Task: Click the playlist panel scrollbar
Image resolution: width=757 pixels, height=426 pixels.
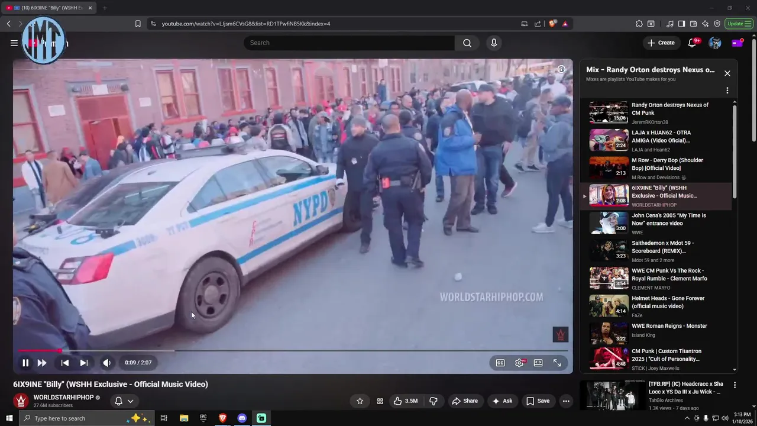Action: (x=735, y=151)
